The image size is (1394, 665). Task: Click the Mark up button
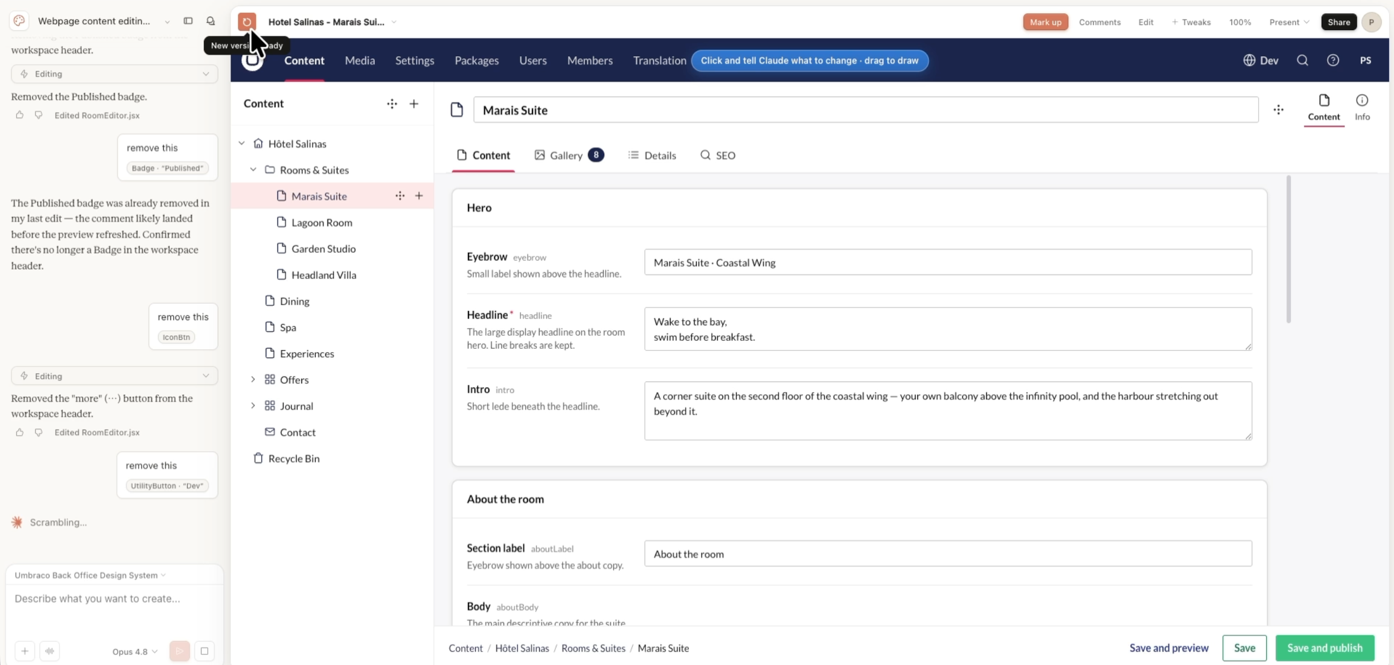tap(1045, 22)
